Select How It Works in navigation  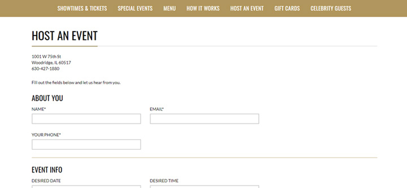[x=203, y=8]
